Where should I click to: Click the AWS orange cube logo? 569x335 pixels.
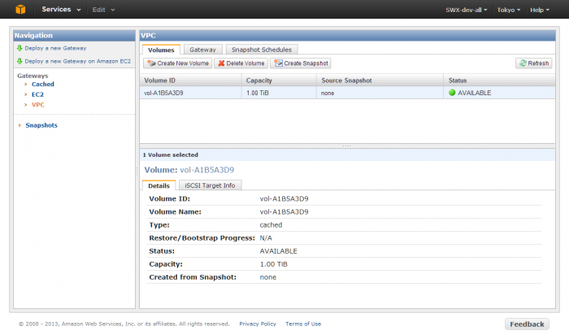tap(20, 10)
